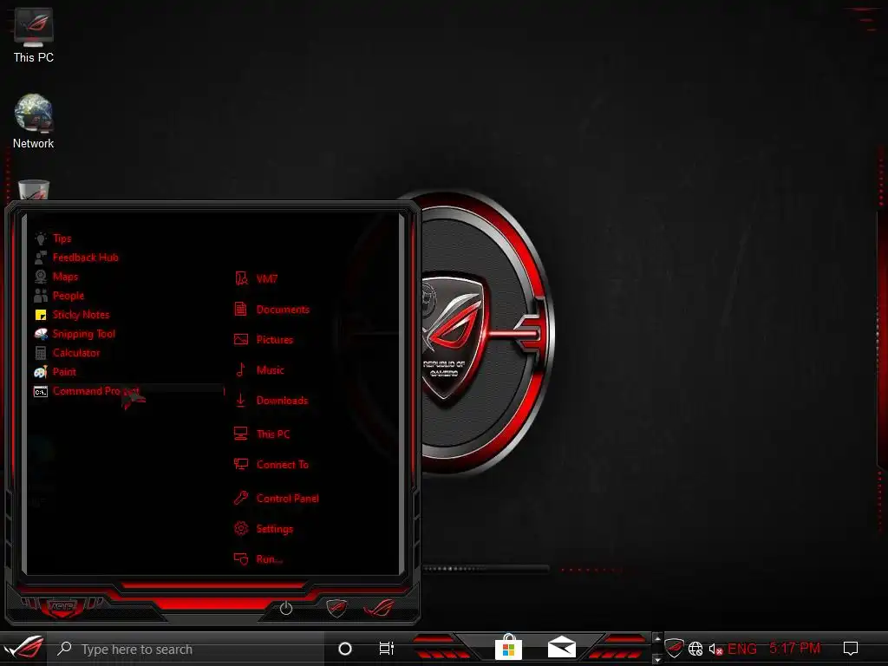Open Downloads folder

[x=271, y=401]
